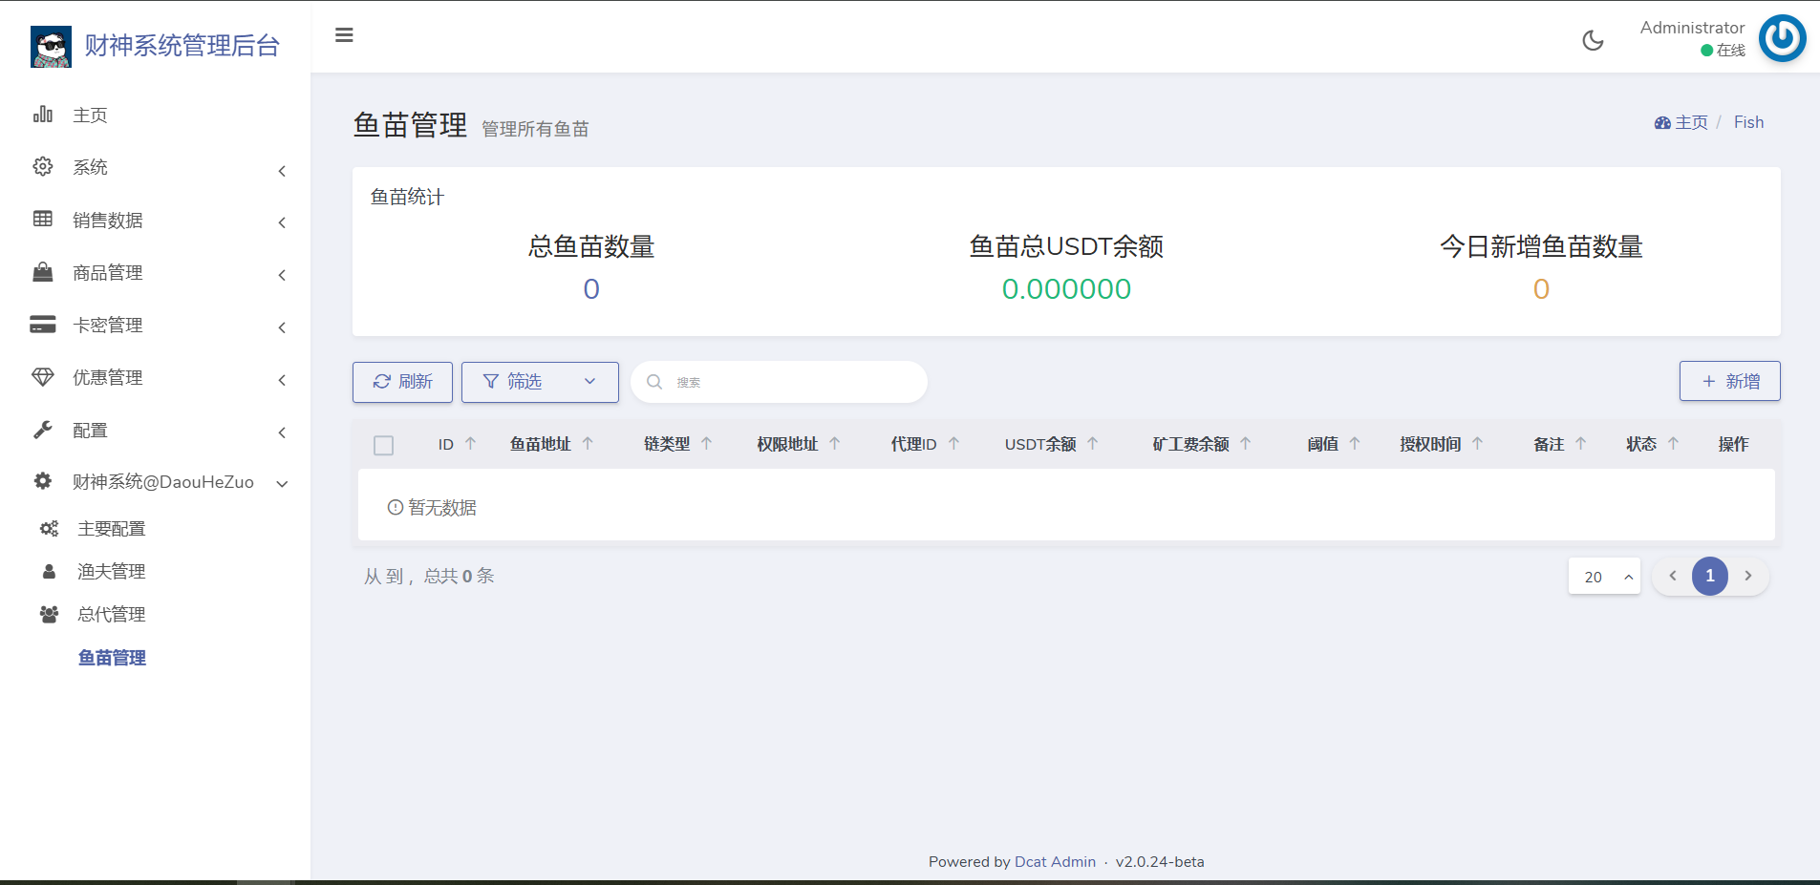Click the Administrator power avatar icon
Screen dimensions: 1820x885
click(1782, 39)
